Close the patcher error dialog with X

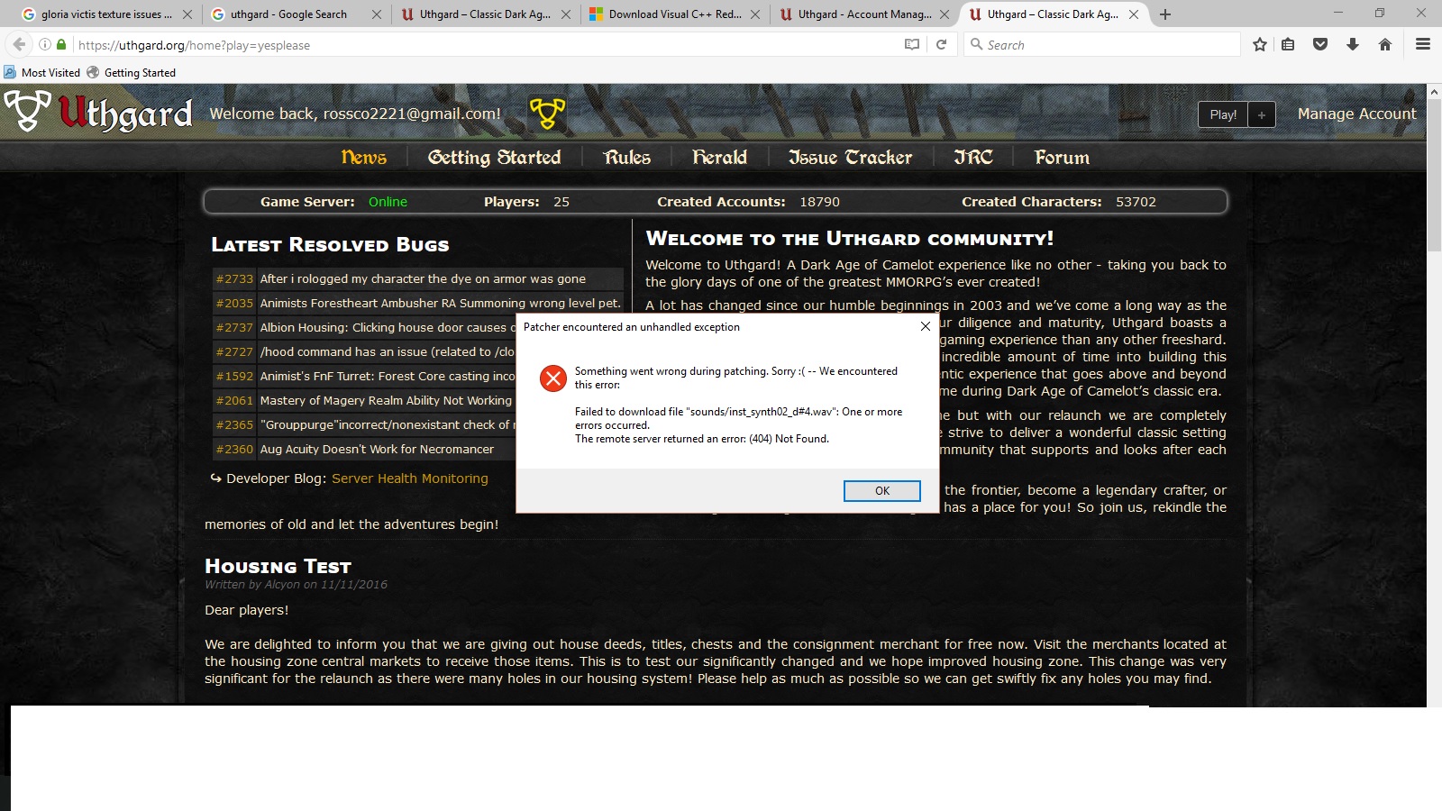(x=925, y=326)
